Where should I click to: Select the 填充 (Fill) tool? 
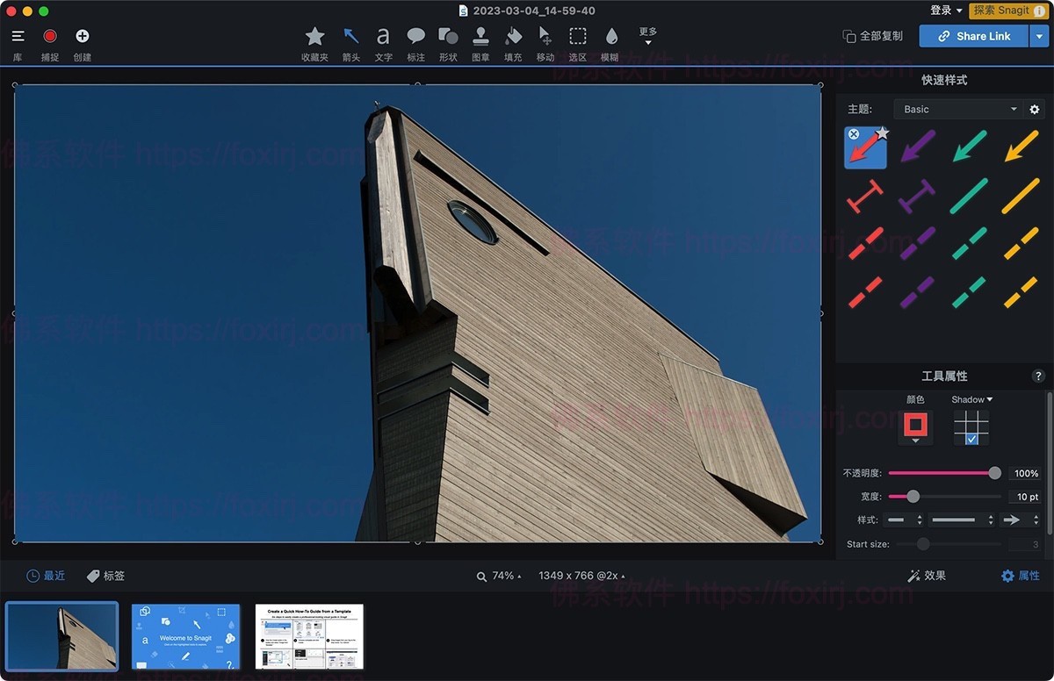512,37
